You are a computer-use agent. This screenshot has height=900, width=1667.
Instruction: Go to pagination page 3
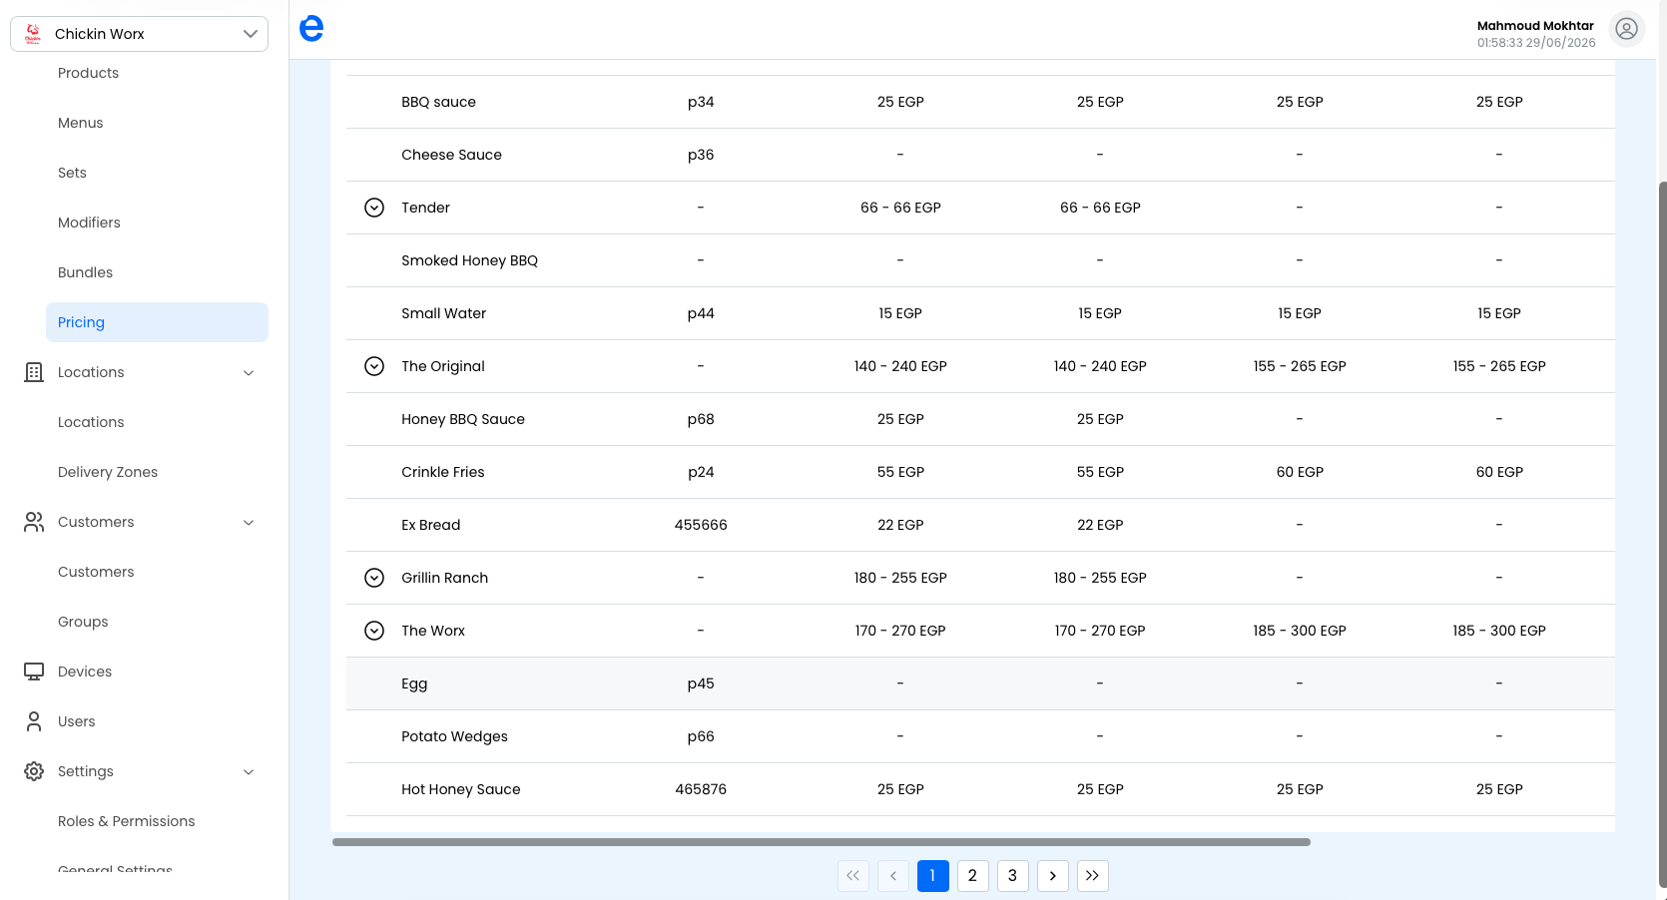[1013, 876]
